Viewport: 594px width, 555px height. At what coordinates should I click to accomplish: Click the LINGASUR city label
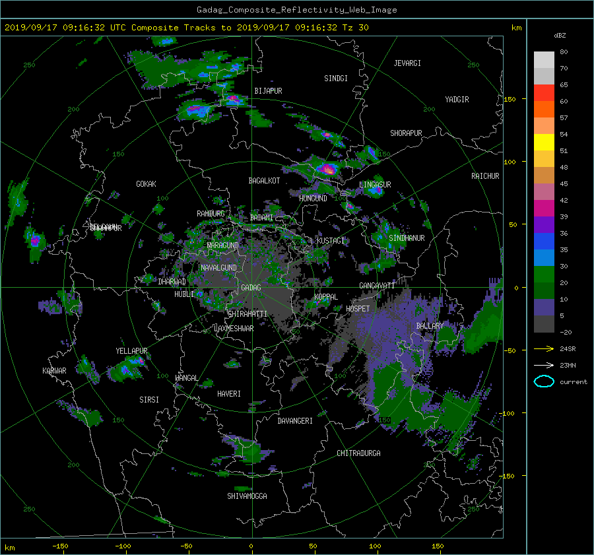point(375,185)
